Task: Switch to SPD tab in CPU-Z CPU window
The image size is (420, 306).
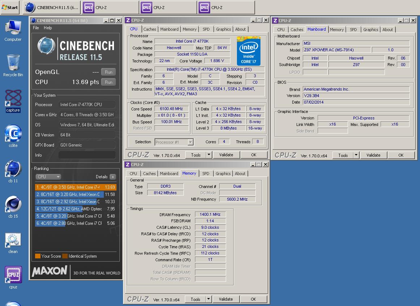Action: pyautogui.click(x=206, y=29)
